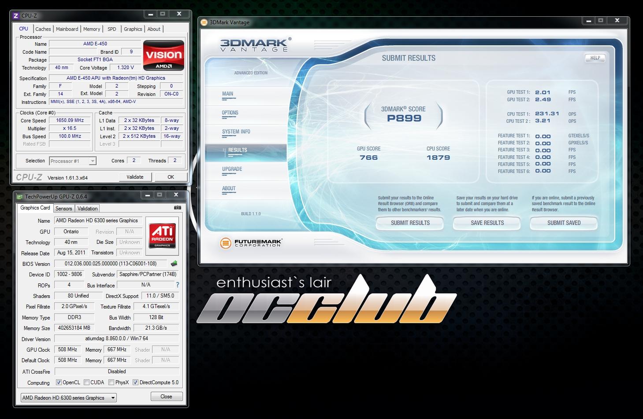Toggle the OpenCL checkbox
Image resolution: width=643 pixels, height=419 pixels.
click(59, 382)
